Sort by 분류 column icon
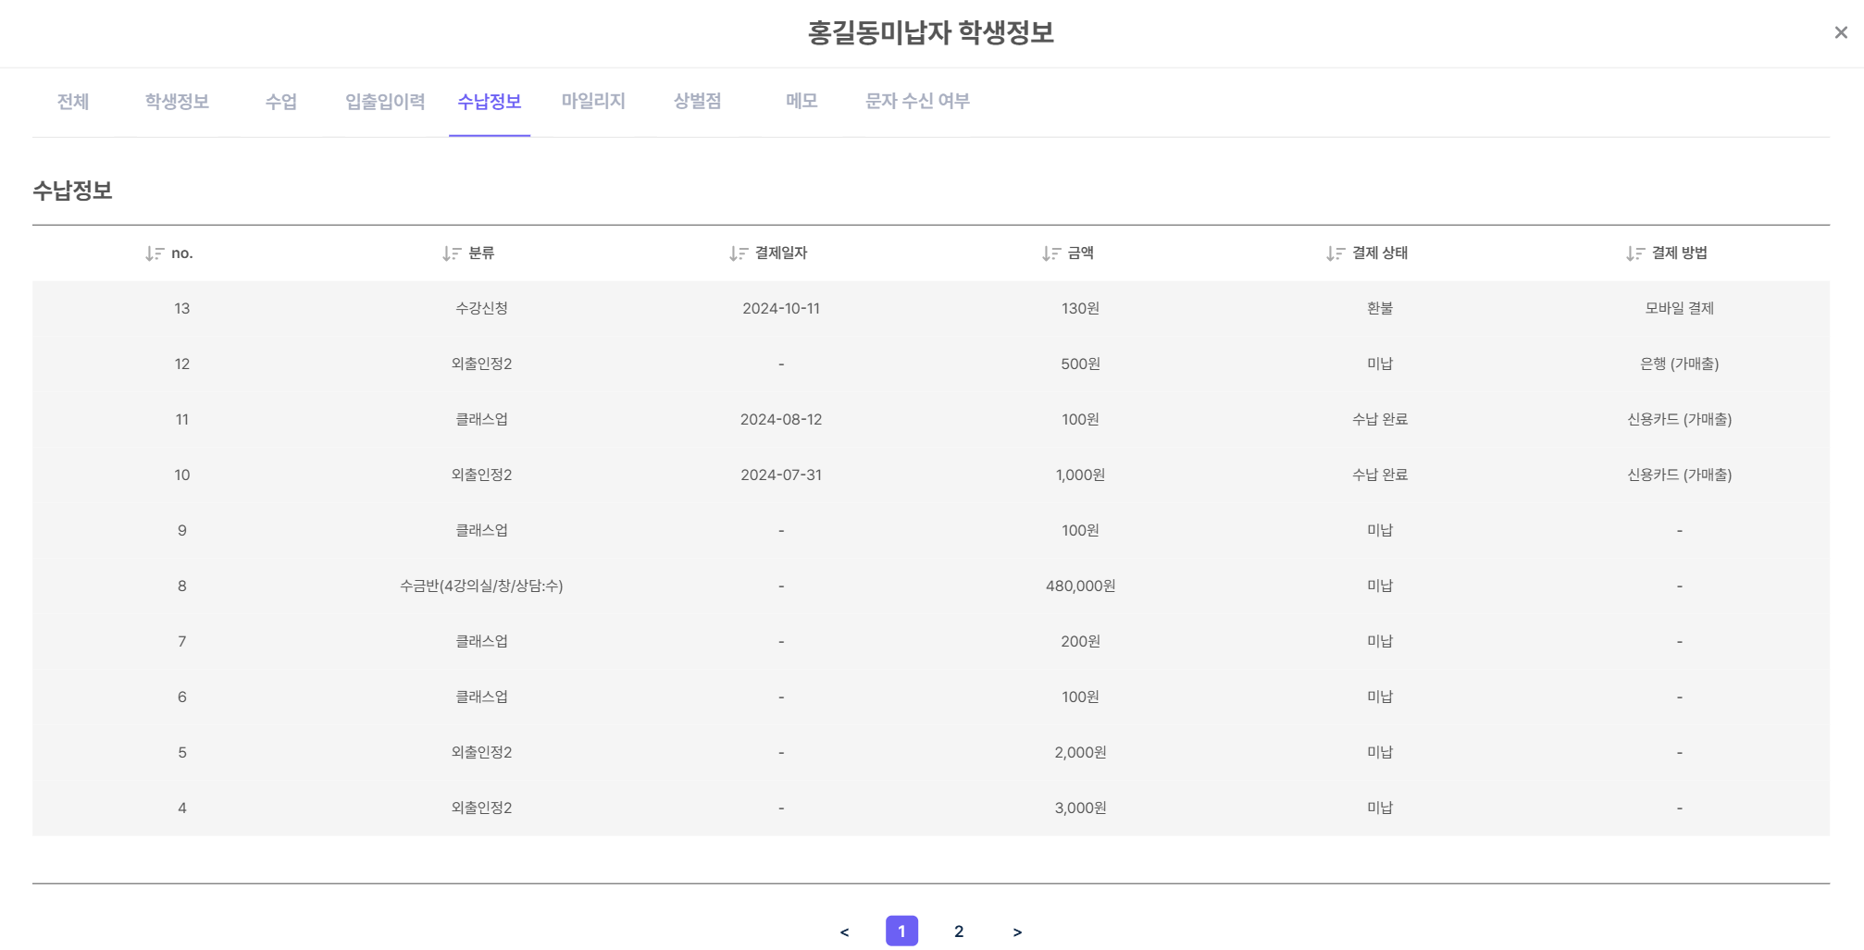Screen dimensions: 1864x950 point(452,253)
